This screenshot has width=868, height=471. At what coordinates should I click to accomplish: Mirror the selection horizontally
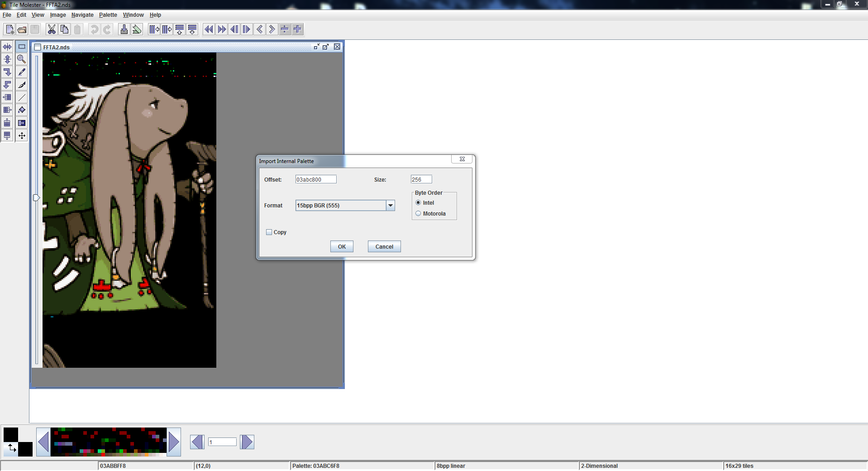7,47
